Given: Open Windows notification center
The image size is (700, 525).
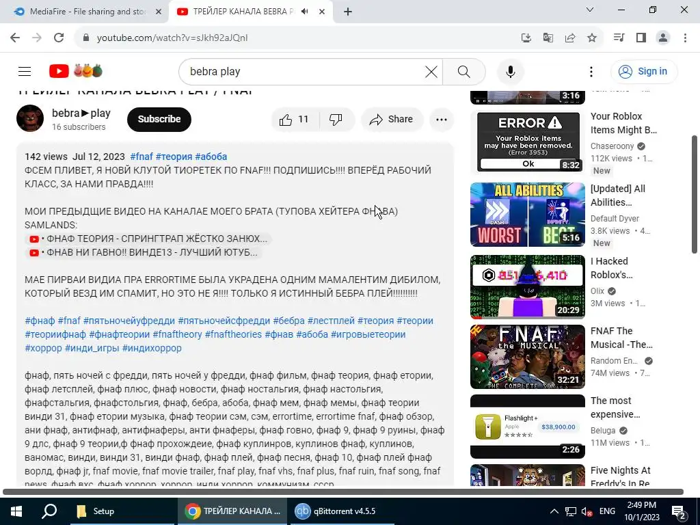Looking at the screenshot, I should [679, 511].
